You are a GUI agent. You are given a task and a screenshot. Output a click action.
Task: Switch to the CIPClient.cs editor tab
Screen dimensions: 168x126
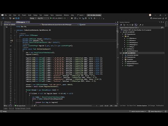pyautogui.click(x=7, y=22)
